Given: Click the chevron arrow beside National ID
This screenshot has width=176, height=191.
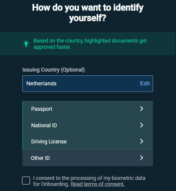Looking at the screenshot, I should 141,125.
